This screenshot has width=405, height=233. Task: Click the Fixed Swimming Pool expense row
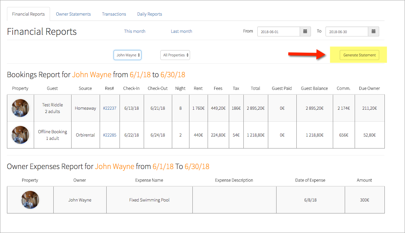(149, 200)
